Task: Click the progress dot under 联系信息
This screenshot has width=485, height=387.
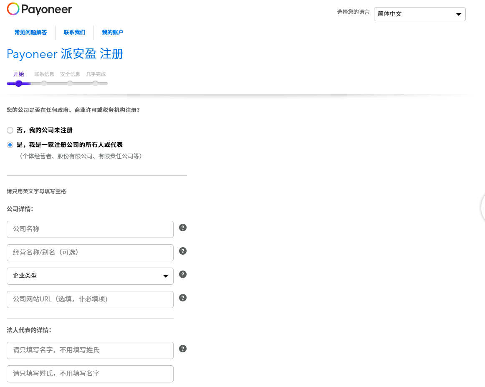Action: pyautogui.click(x=44, y=83)
